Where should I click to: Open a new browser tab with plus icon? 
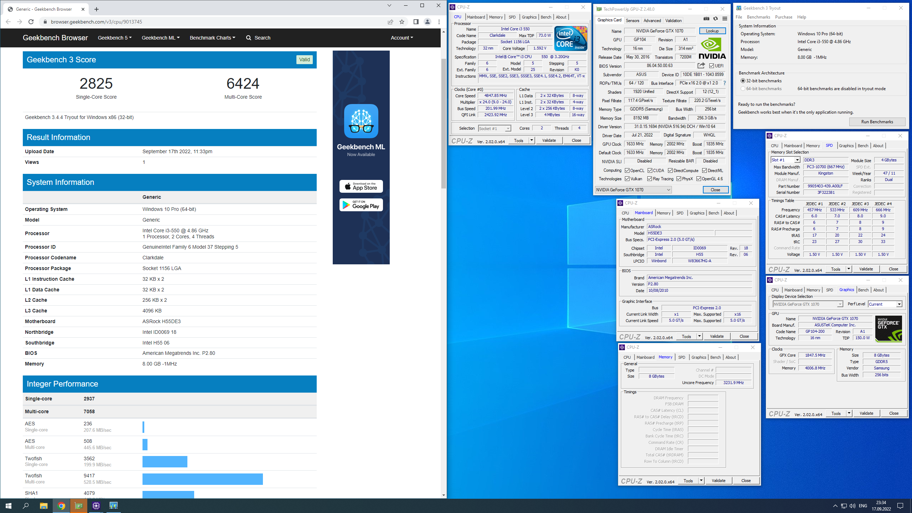[x=97, y=9]
